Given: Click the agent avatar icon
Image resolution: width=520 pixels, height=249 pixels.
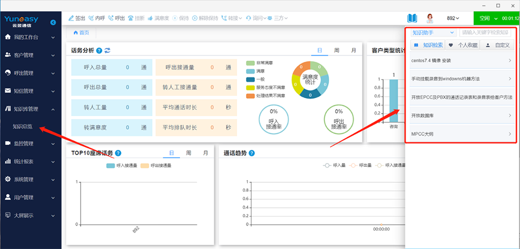Looking at the screenshot, I should click(430, 18).
